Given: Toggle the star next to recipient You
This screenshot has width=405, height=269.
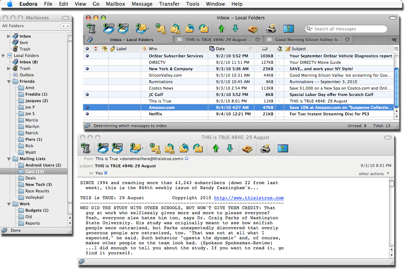Looking at the screenshot, I should [106, 173].
